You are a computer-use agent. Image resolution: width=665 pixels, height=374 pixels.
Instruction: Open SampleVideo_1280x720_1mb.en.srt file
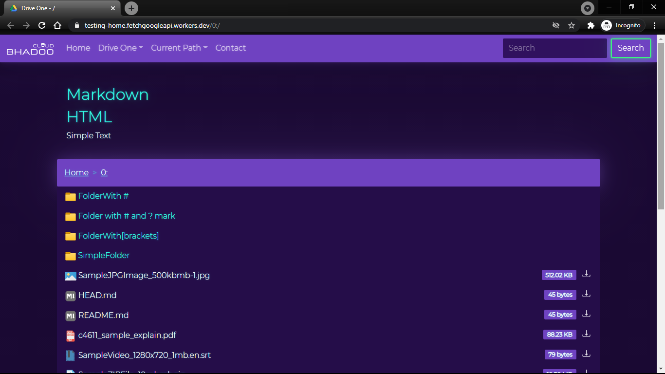145,355
